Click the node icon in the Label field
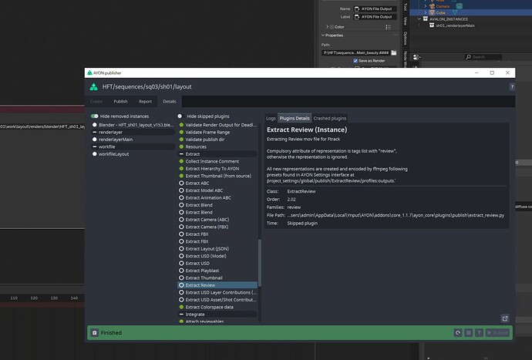This screenshot has width=532, height=360. coord(357,17)
